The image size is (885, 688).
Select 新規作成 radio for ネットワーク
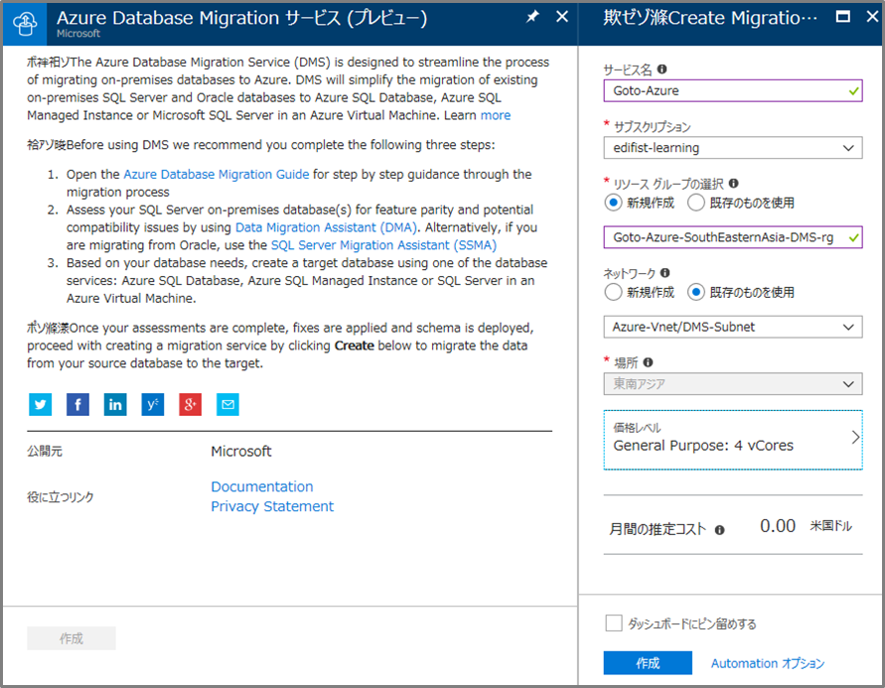point(613,292)
